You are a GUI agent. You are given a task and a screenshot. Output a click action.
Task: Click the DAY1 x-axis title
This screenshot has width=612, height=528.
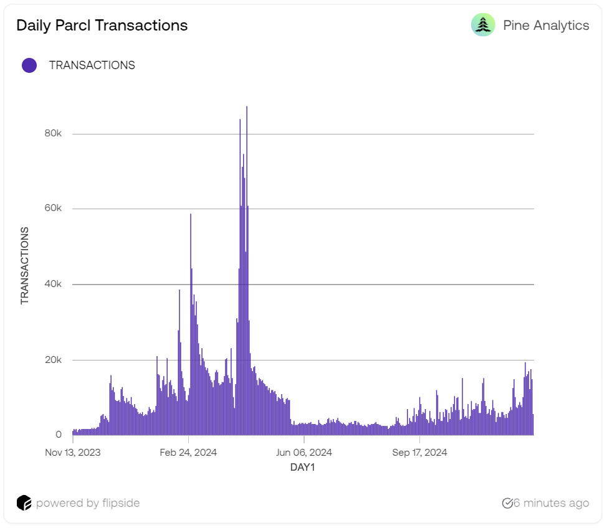303,467
